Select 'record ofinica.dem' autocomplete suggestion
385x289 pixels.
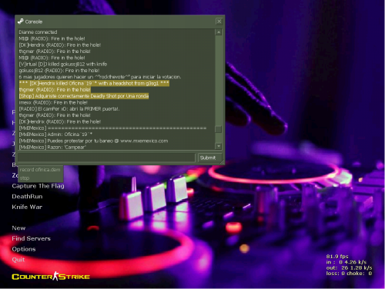tap(40, 170)
